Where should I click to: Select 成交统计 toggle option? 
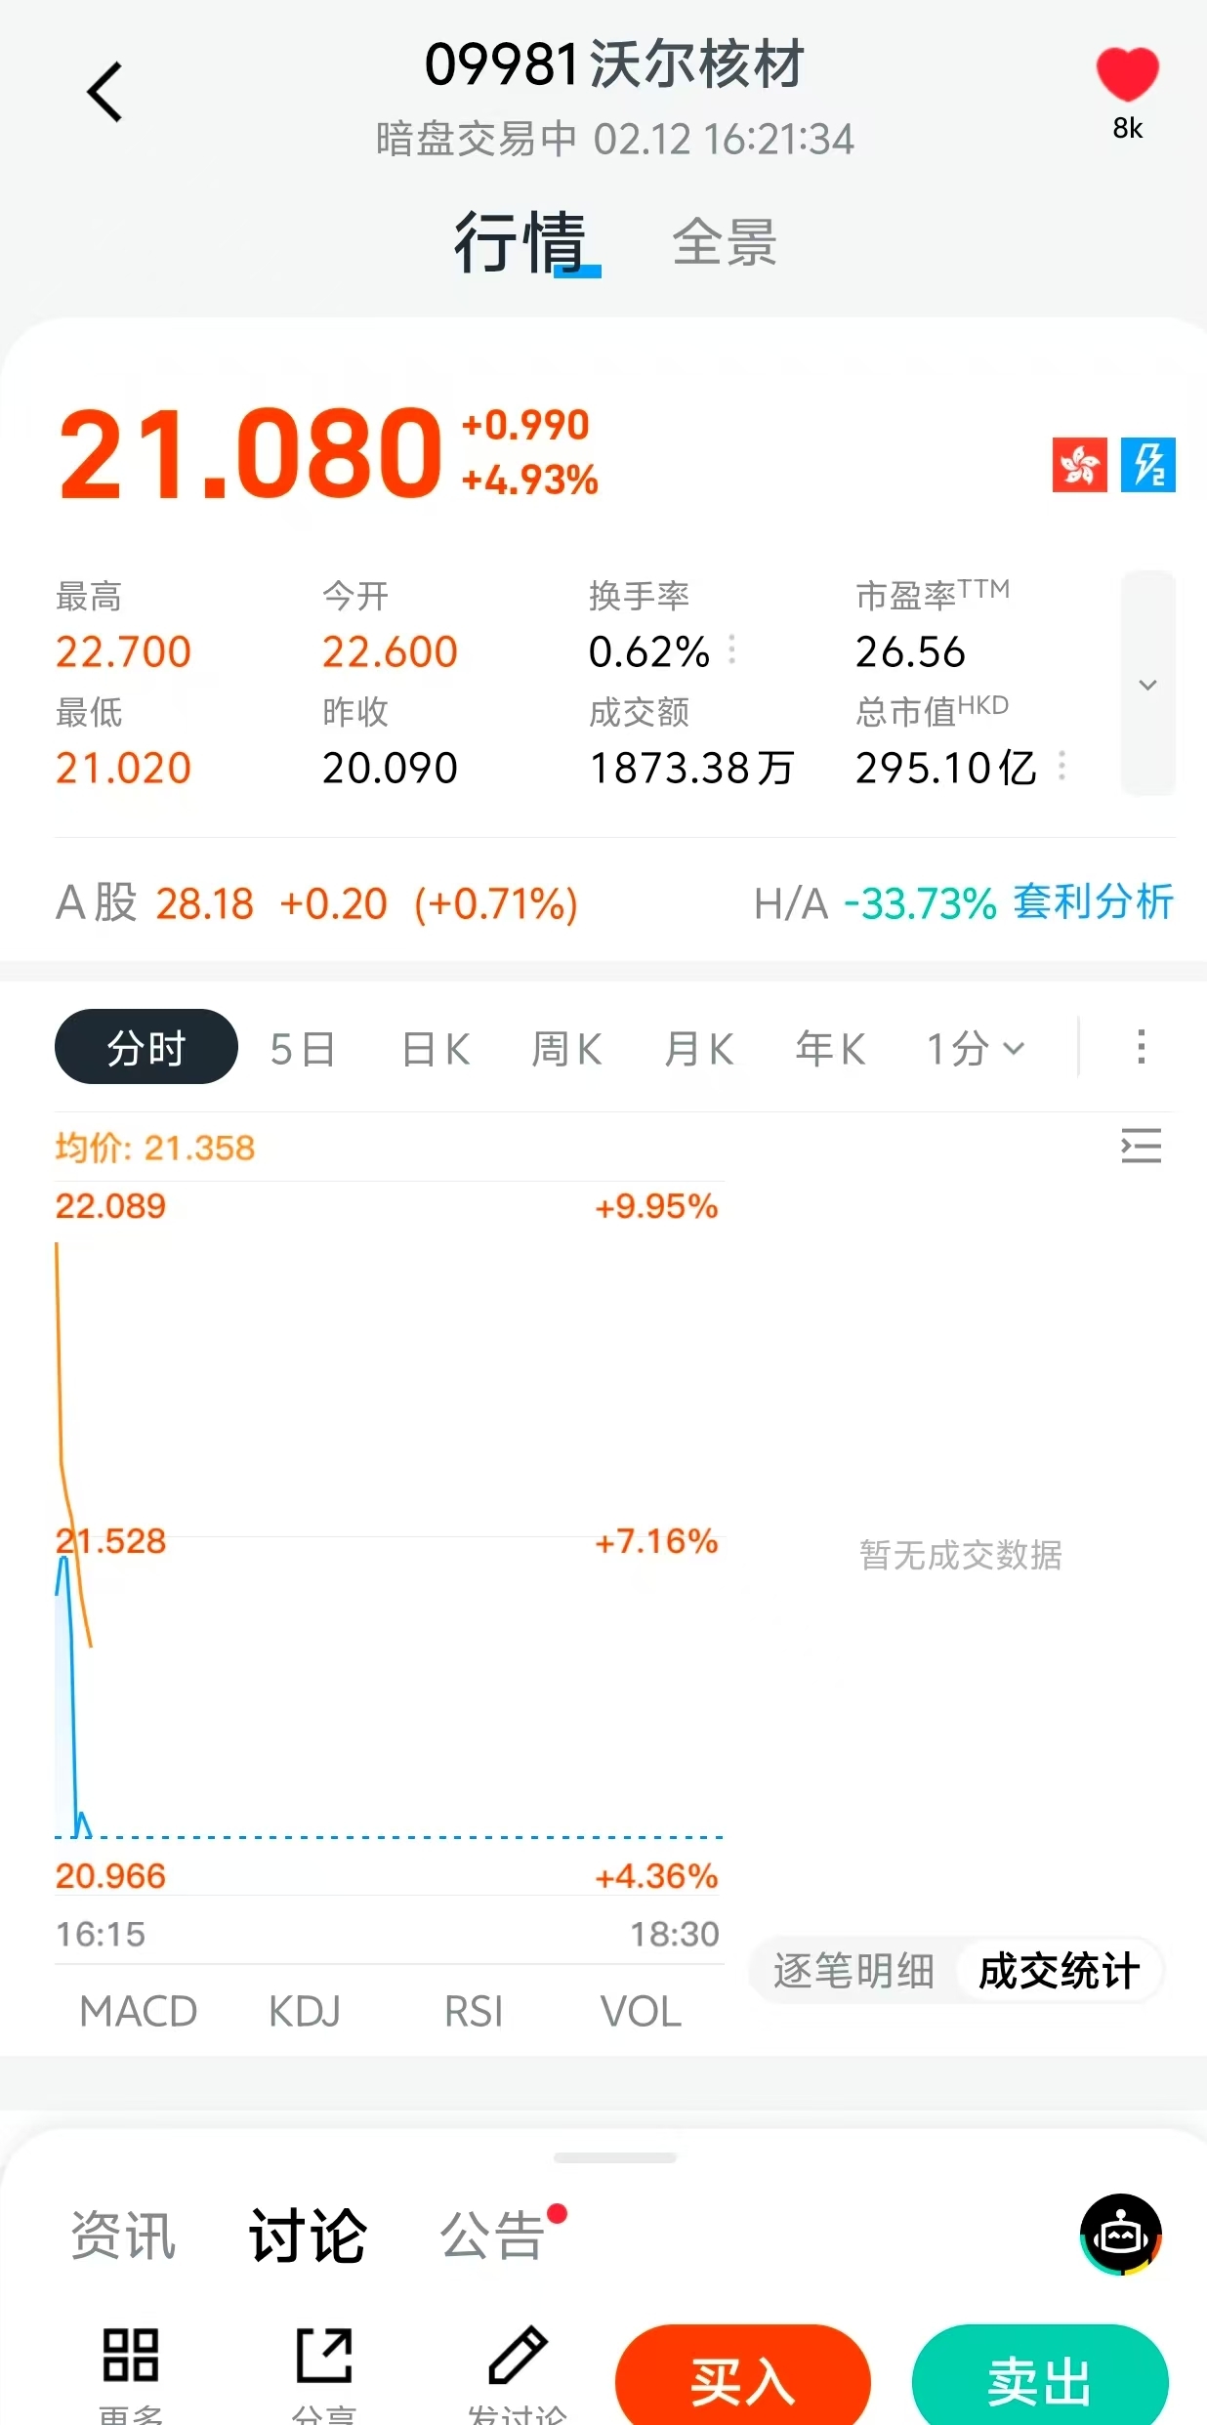coord(1059,1971)
